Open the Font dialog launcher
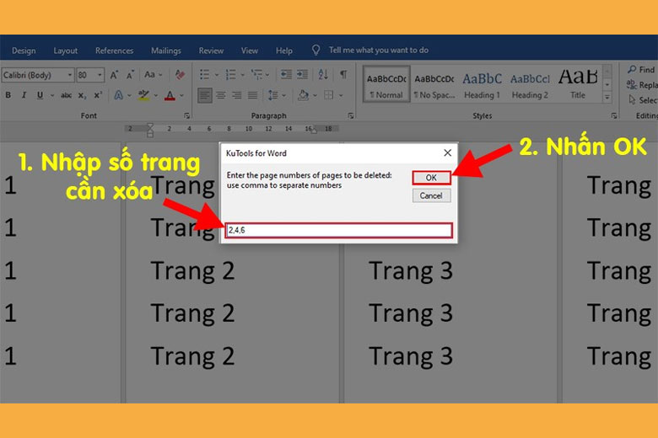The height and width of the screenshot is (438, 658). [186, 115]
